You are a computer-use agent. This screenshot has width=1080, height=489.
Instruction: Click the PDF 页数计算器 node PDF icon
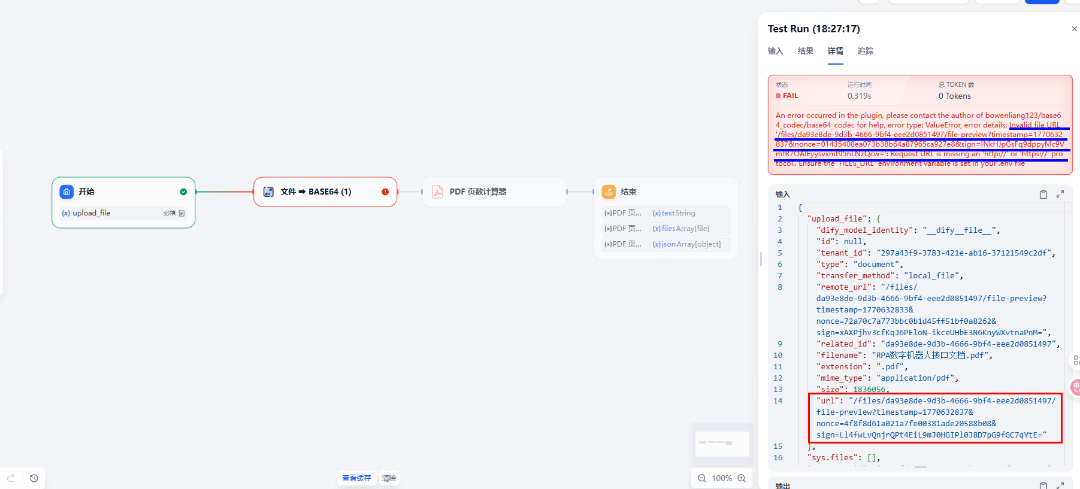coord(438,192)
